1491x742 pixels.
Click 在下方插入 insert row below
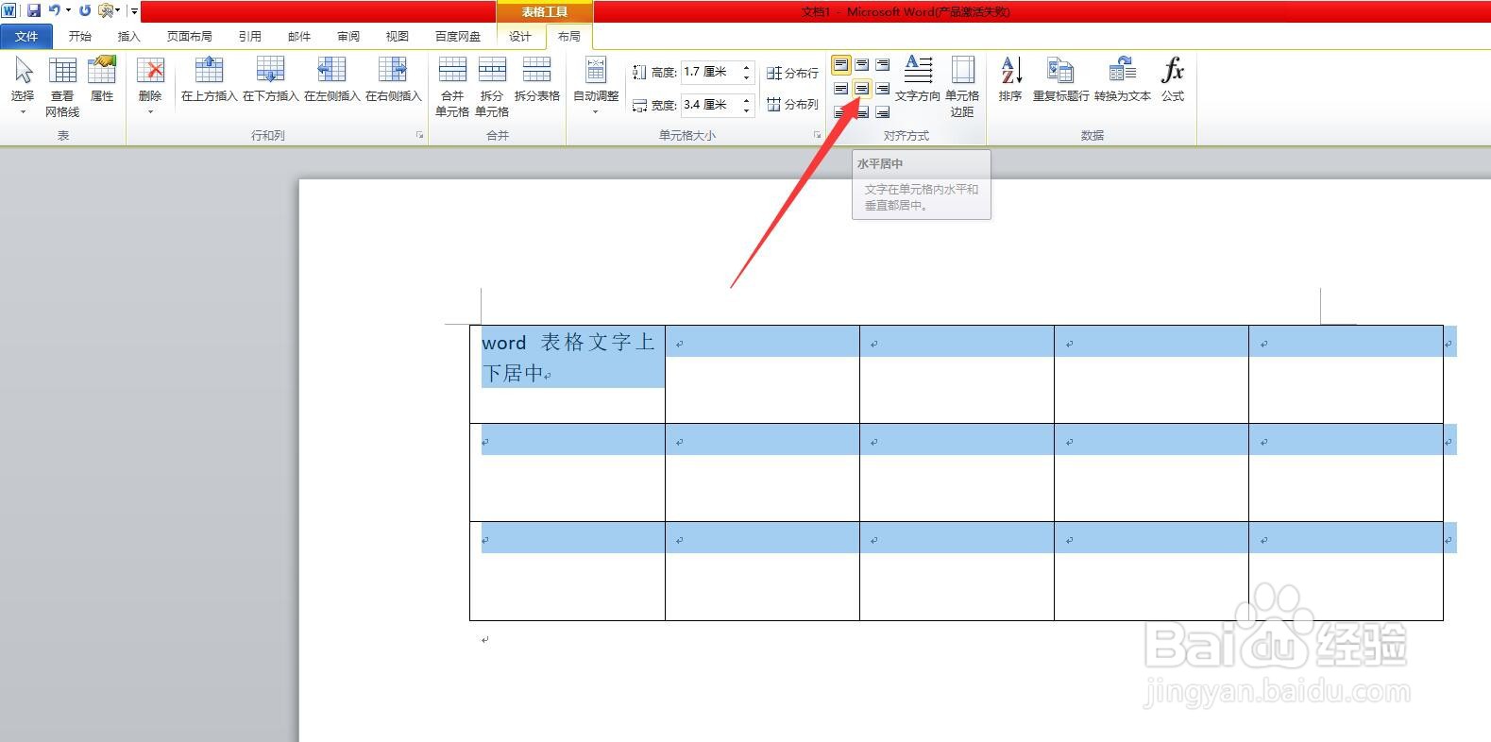click(x=270, y=79)
